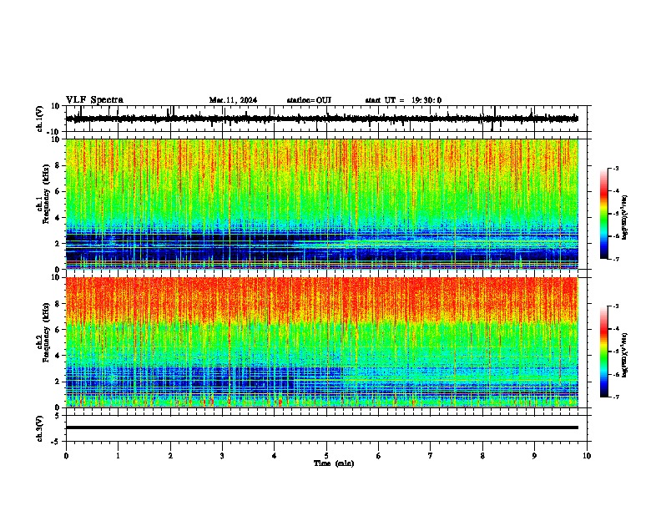Screen dimensions: 661x511
Task: Click the ch.2 colorbar log(PSD) label
Action: click(625, 355)
